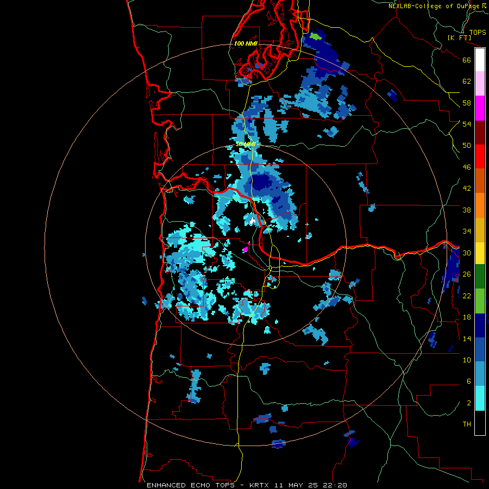Click the TOPS legend title
Screen dimensions: 489x489
[478, 32]
